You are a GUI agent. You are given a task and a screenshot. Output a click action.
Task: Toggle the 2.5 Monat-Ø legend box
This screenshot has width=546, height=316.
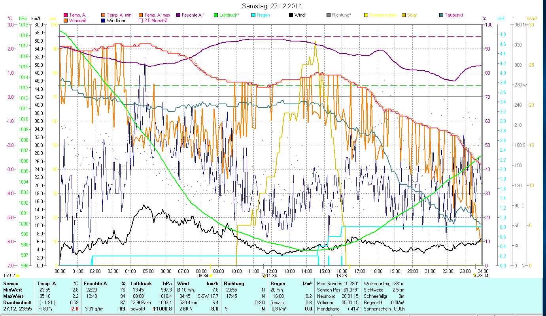point(141,20)
